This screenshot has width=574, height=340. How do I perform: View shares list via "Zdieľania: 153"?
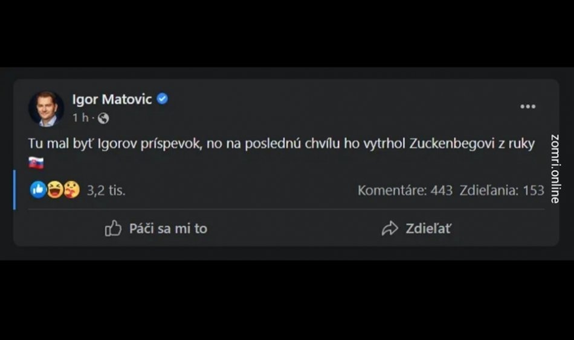click(501, 190)
